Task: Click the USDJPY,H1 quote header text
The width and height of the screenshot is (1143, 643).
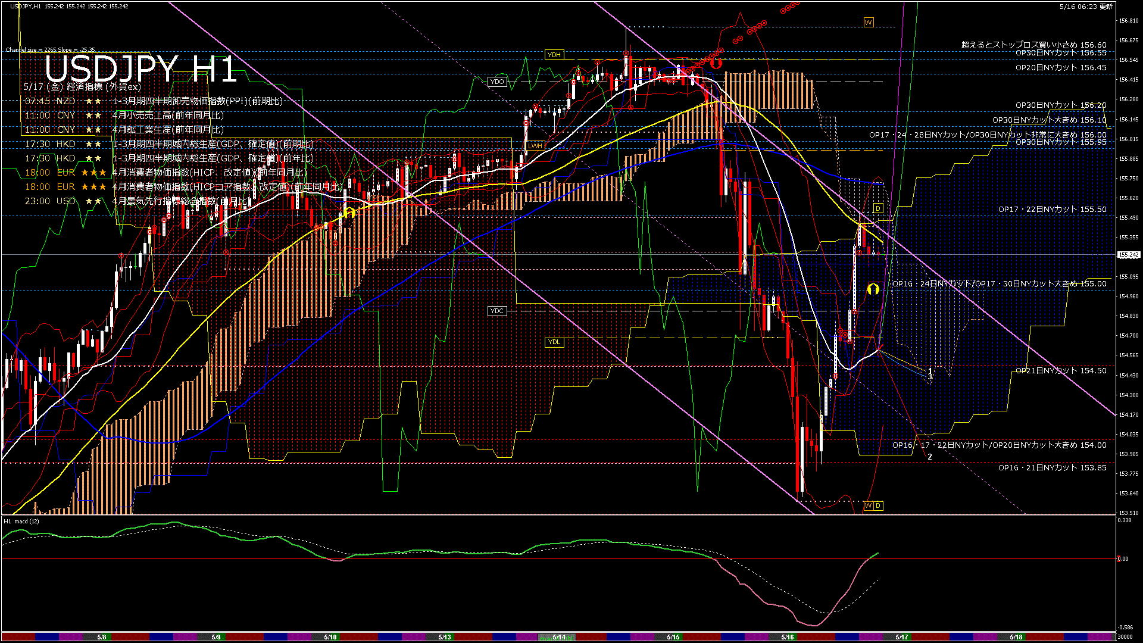Action: coord(69,6)
